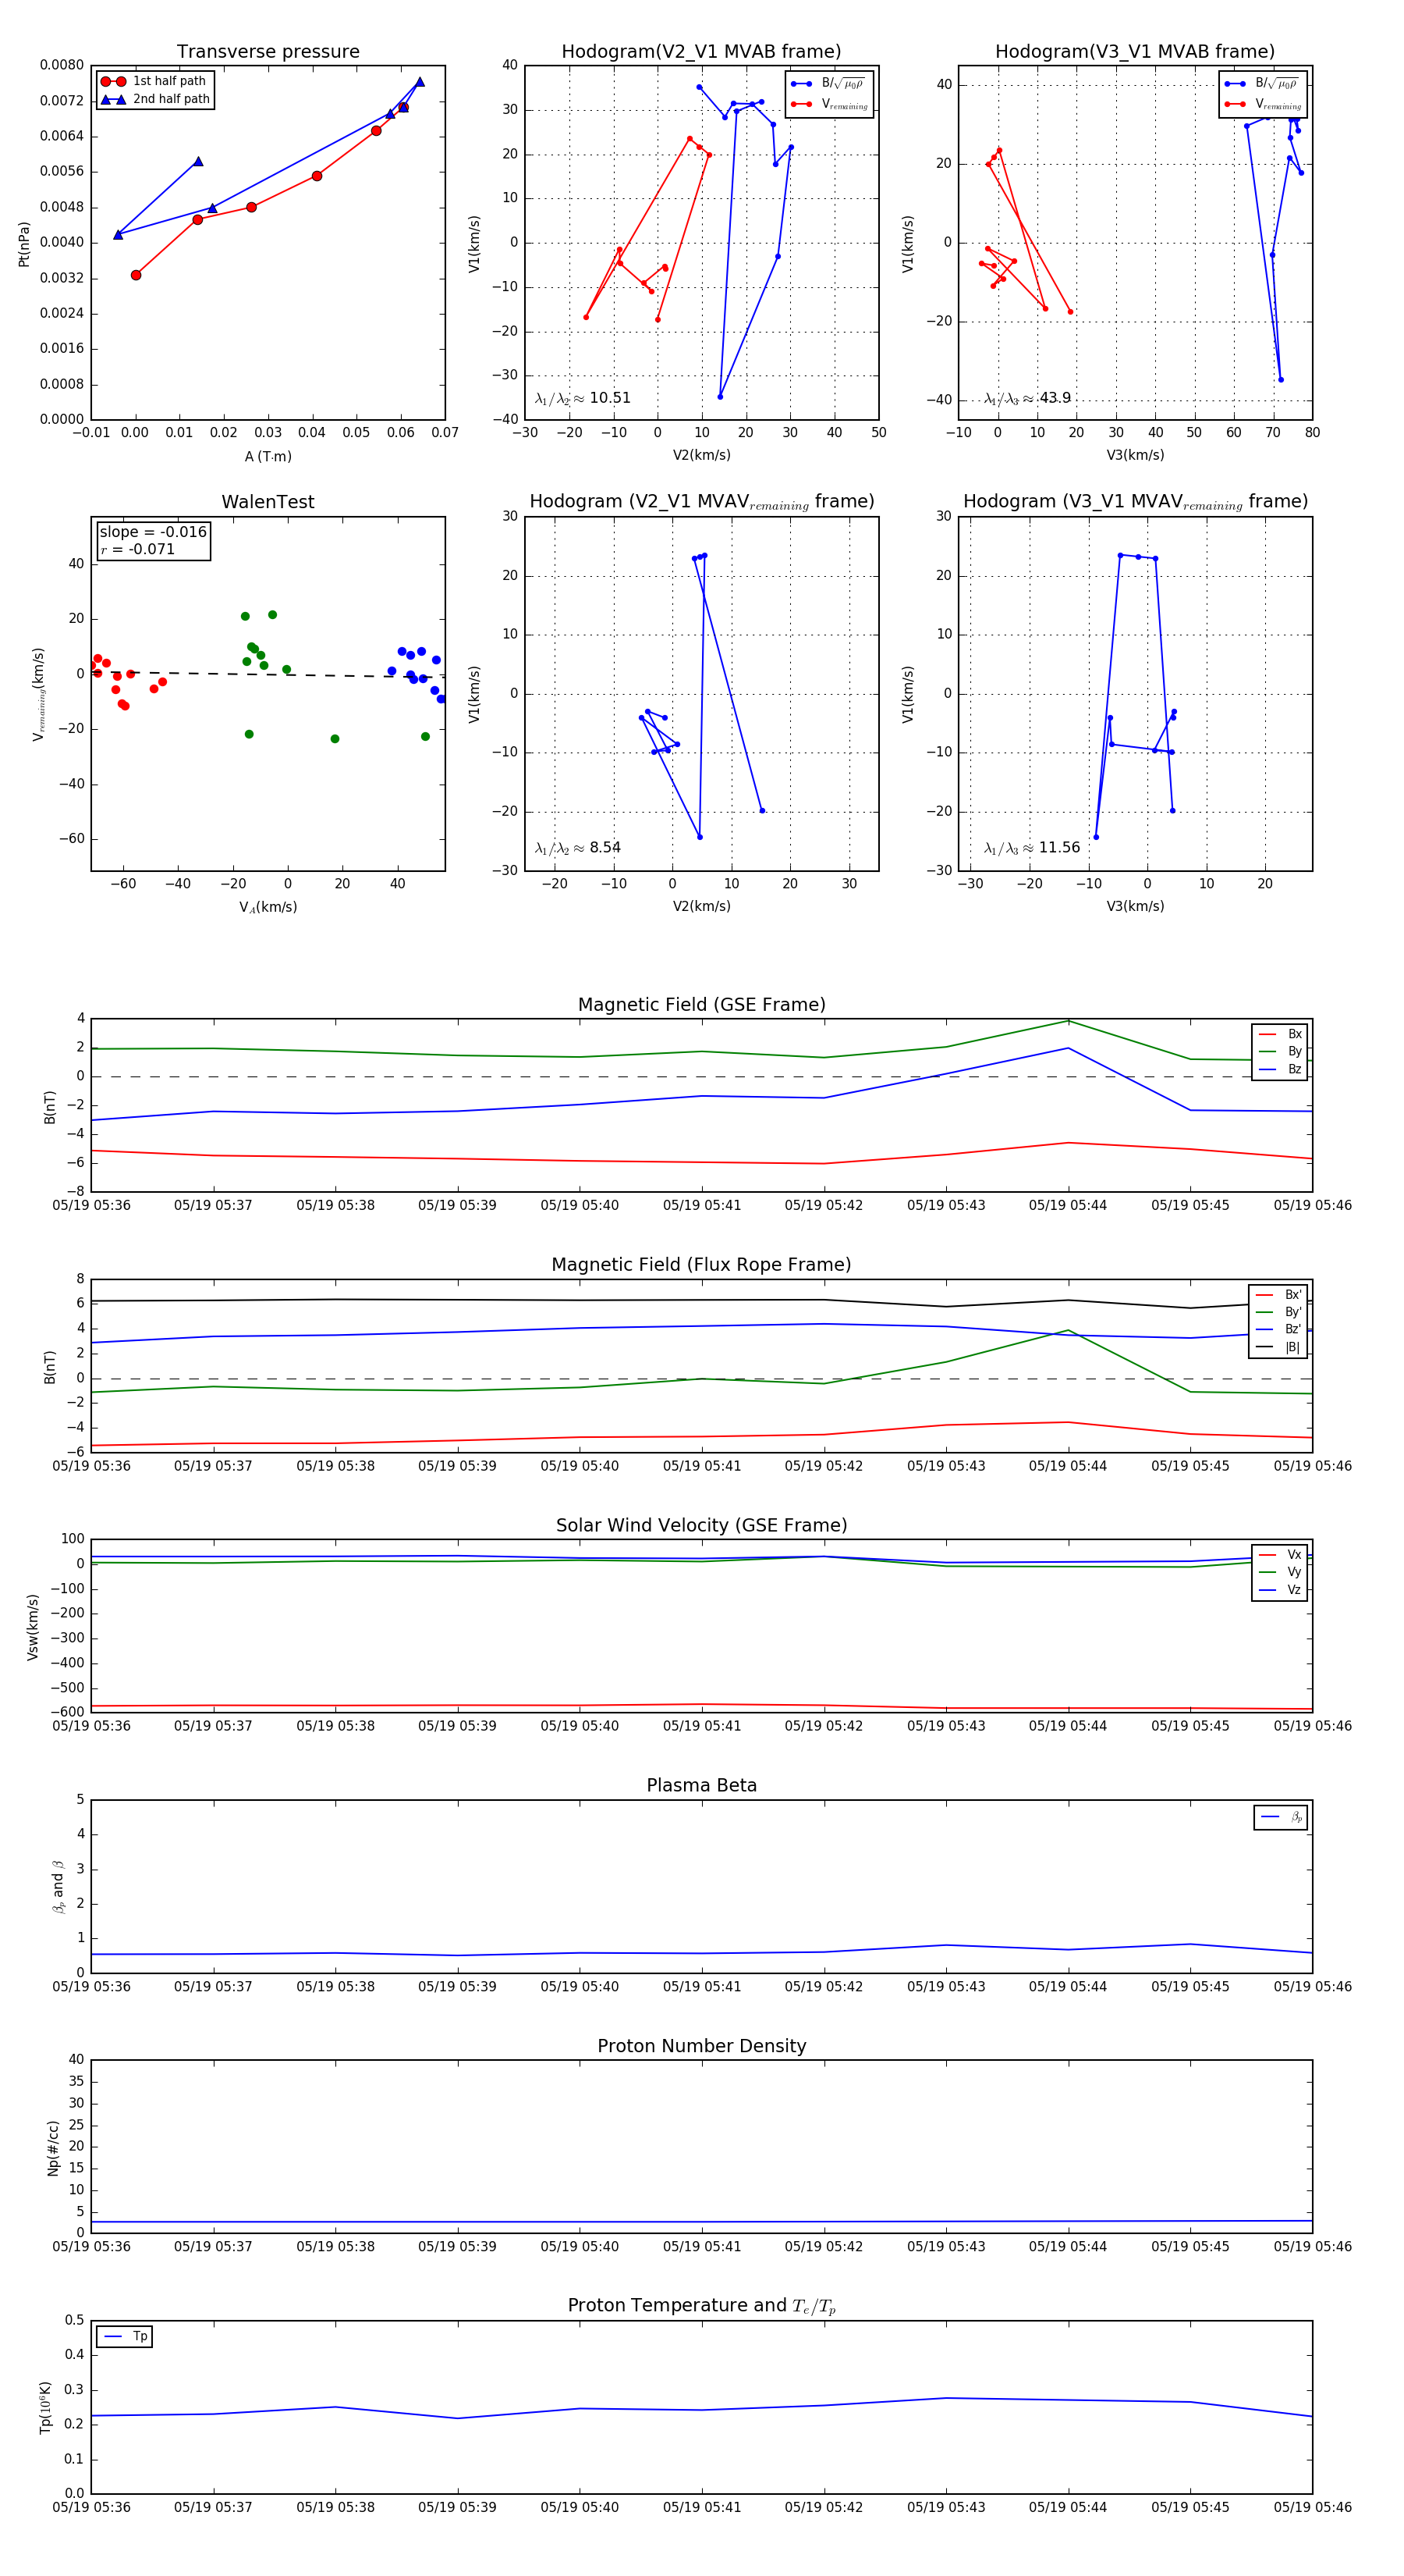Click the "Hodogram(V2_V1 MVAB frame)" title
The height and width of the screenshot is (2576, 1404).
700,51
